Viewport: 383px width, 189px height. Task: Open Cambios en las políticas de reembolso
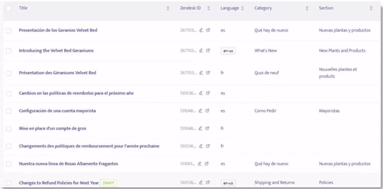click(76, 93)
